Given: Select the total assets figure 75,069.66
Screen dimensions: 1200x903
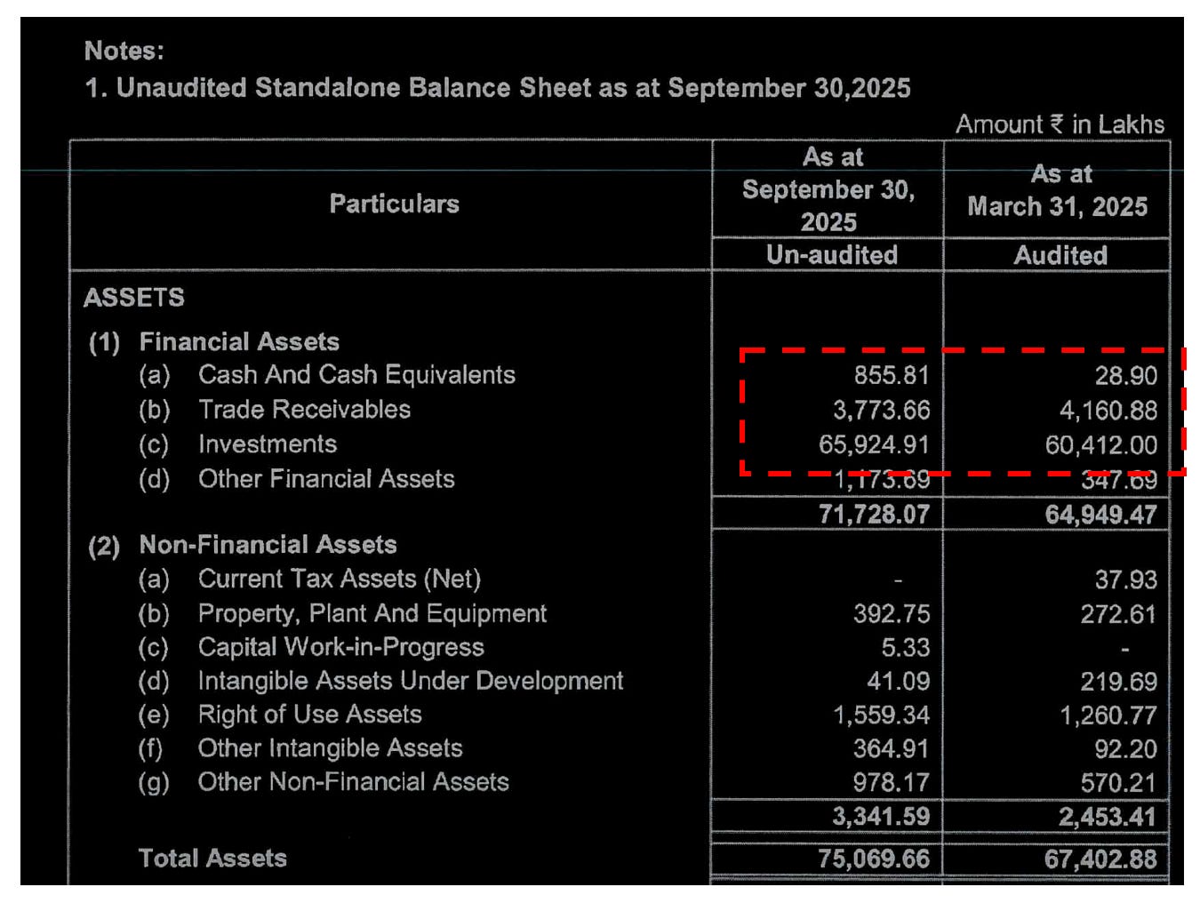Looking at the screenshot, I should [874, 859].
